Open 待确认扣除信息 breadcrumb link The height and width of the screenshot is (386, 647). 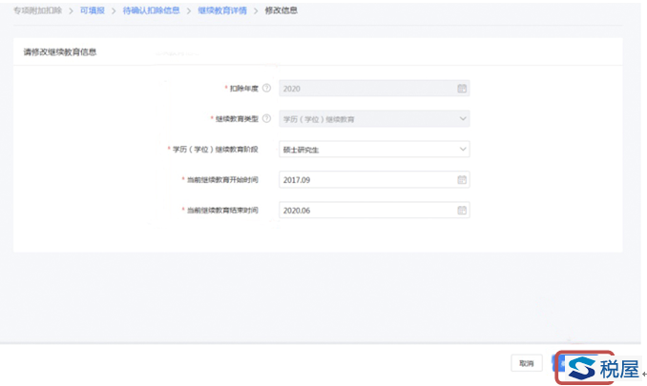point(151,10)
